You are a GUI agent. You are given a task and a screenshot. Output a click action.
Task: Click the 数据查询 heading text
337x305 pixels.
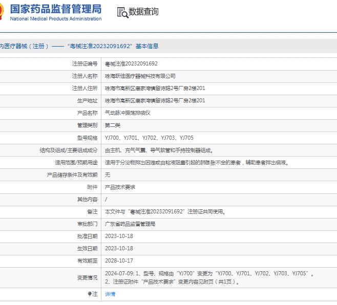click(x=143, y=11)
